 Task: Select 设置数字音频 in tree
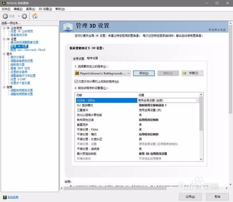coord(19,72)
